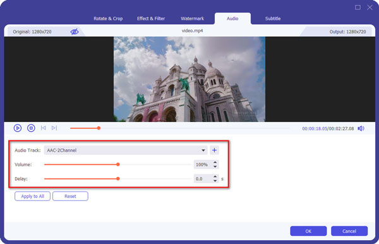This screenshot has width=379, height=244.
Task: Close the editor window
Action: (x=370, y=7)
